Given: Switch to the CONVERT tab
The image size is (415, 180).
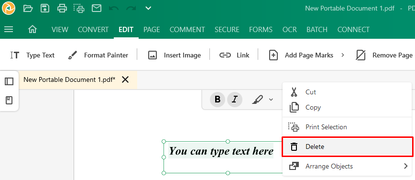Looking at the screenshot, I should pos(93,29).
